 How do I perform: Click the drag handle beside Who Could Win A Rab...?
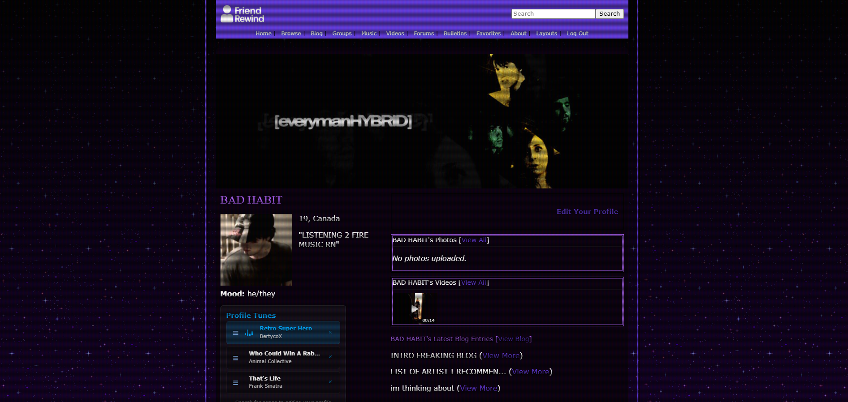point(235,358)
